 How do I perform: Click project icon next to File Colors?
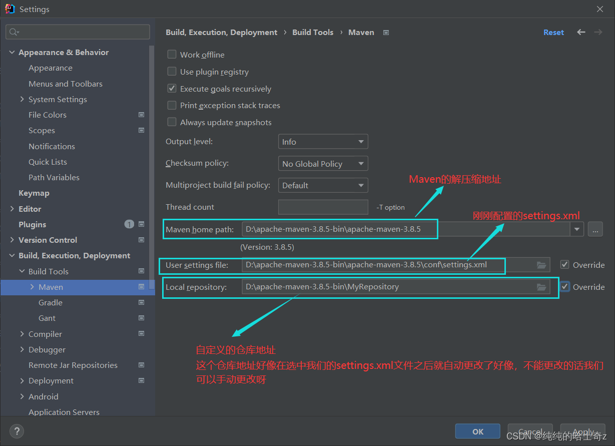141,115
